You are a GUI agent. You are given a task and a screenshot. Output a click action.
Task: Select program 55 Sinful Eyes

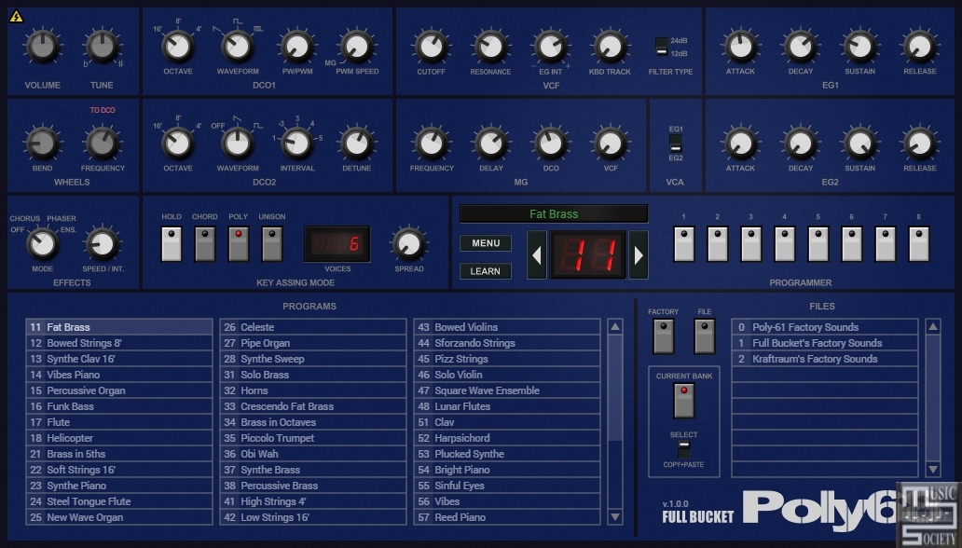[x=507, y=486]
